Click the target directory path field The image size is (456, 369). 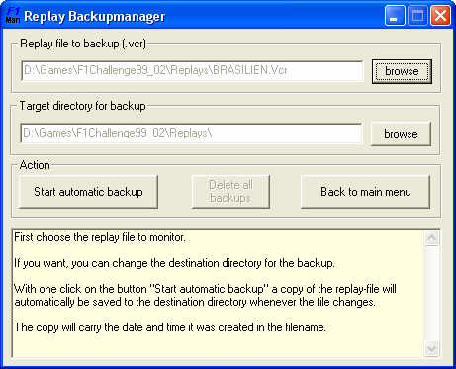(x=191, y=133)
